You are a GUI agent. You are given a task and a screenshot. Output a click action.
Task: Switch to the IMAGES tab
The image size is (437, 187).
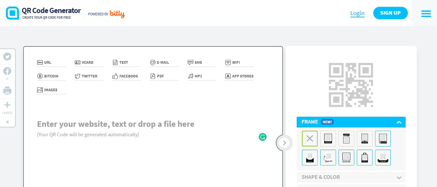(x=51, y=90)
